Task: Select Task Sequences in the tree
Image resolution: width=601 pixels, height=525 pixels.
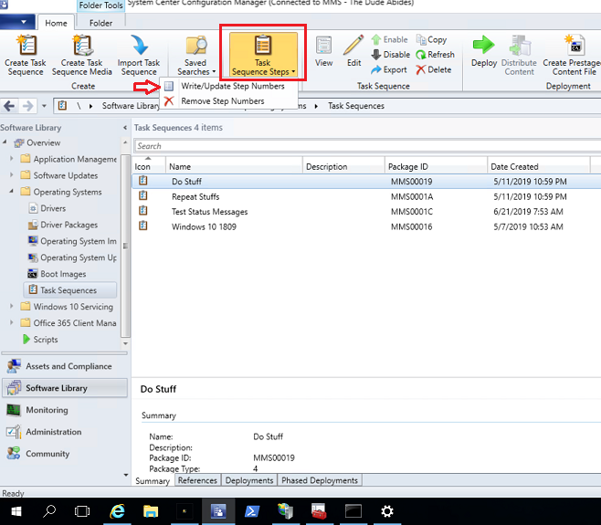Action: (70, 290)
